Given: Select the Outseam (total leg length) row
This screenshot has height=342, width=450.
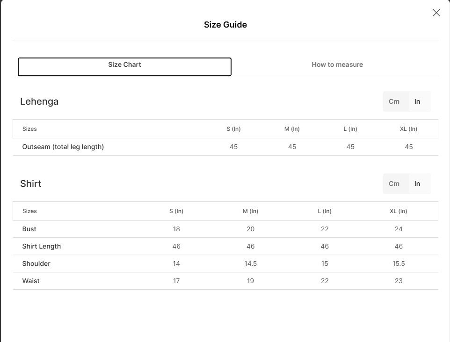Looking at the screenshot, I should click(63, 147).
